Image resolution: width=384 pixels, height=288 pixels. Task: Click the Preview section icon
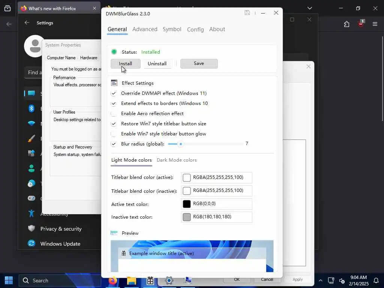(114, 233)
